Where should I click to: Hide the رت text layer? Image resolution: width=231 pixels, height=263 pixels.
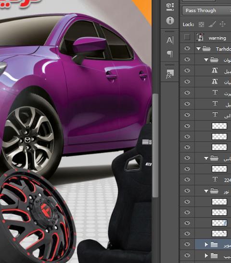[x=187, y=93]
